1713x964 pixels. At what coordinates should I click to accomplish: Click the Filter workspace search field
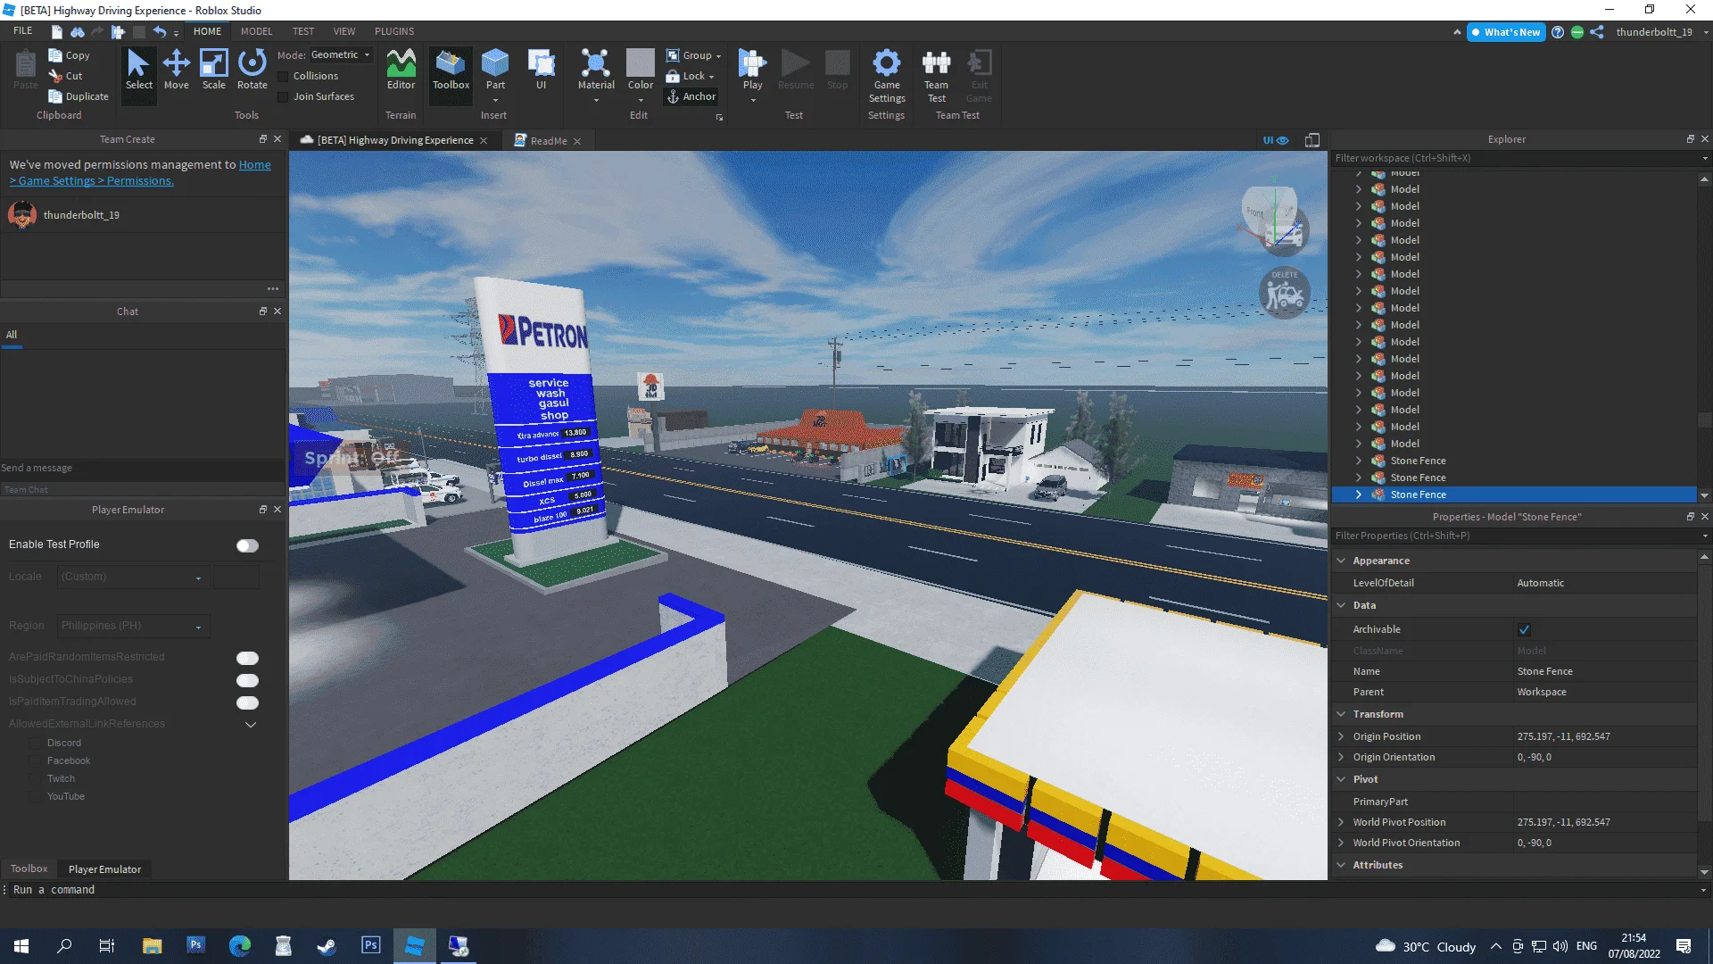pos(1517,158)
